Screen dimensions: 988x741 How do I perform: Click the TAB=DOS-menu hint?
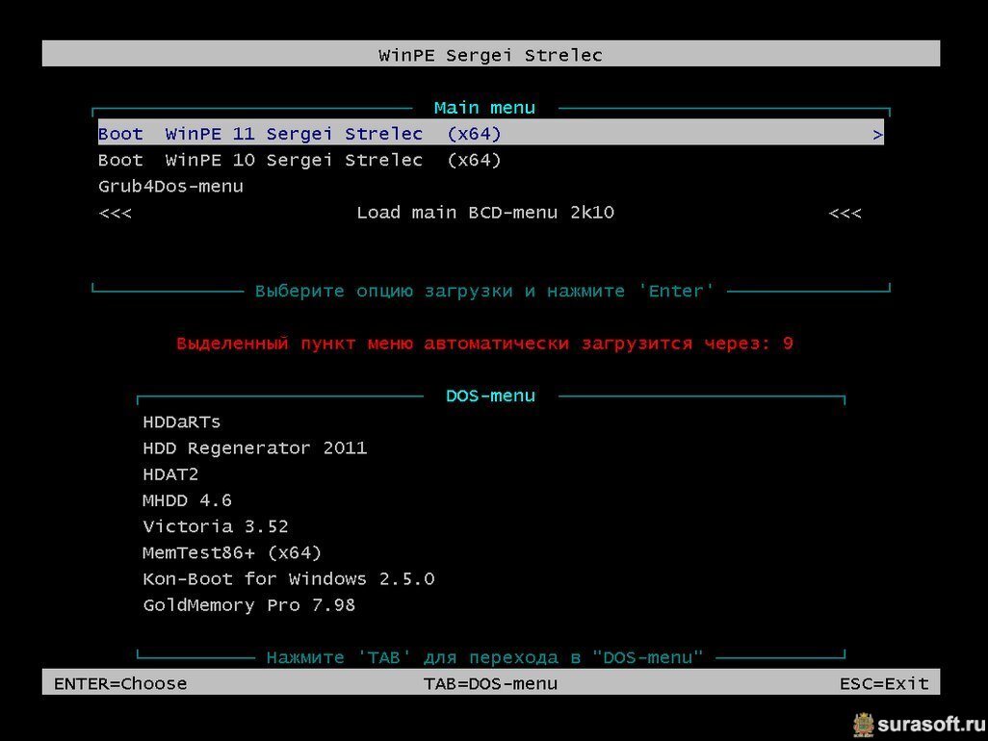pos(490,683)
